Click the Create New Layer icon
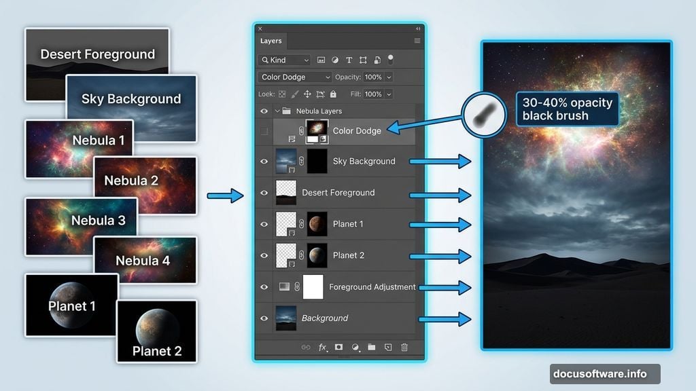Viewport: 696px width, 391px height. point(389,348)
